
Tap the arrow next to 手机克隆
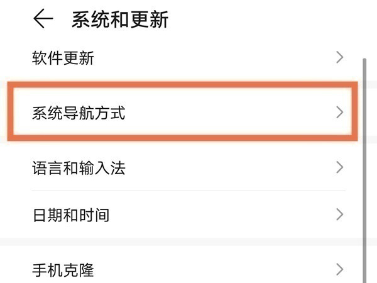(340, 270)
